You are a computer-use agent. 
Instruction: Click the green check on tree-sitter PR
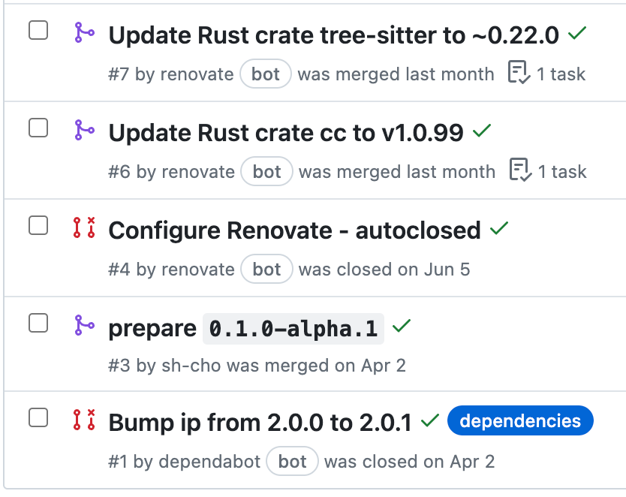coord(576,33)
